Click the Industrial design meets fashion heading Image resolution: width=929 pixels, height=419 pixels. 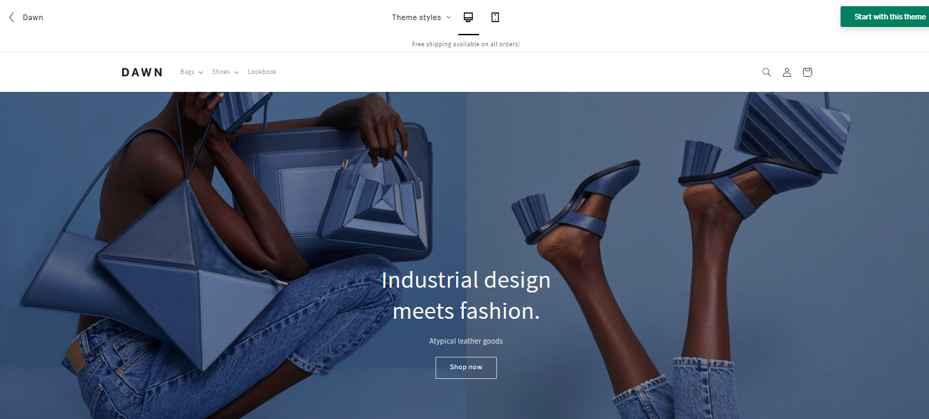[x=466, y=295]
